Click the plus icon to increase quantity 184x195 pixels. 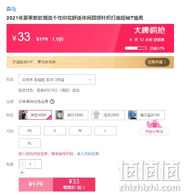pos(22,172)
